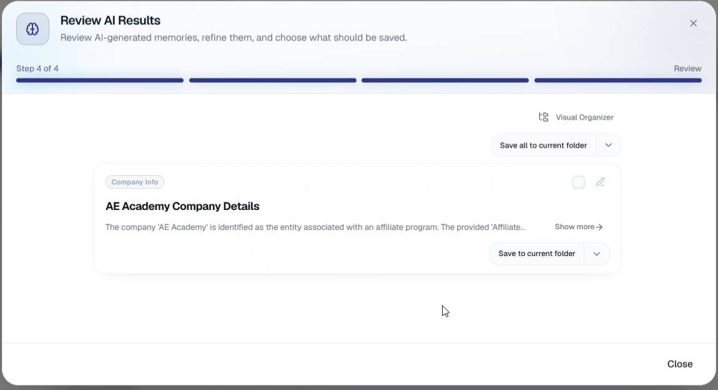Image resolution: width=718 pixels, height=390 pixels.
Task: Click the third step progress bar segment
Action: pos(445,80)
